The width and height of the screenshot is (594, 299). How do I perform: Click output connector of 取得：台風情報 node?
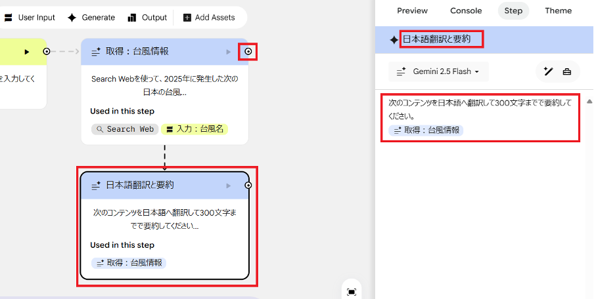pyautogui.click(x=248, y=51)
